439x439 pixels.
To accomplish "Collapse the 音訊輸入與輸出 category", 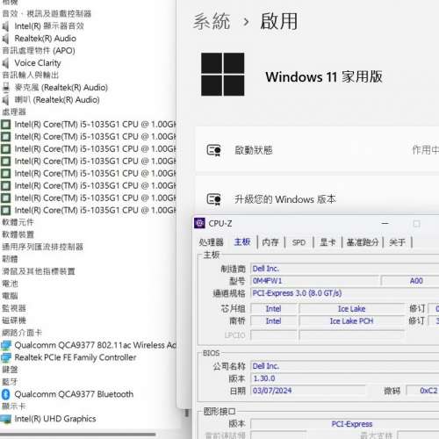I will 30,76.
